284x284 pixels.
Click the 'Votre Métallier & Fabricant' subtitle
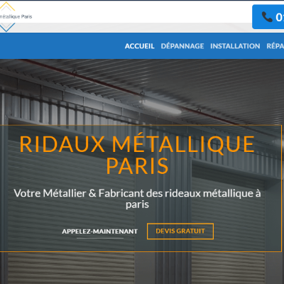tap(137, 199)
